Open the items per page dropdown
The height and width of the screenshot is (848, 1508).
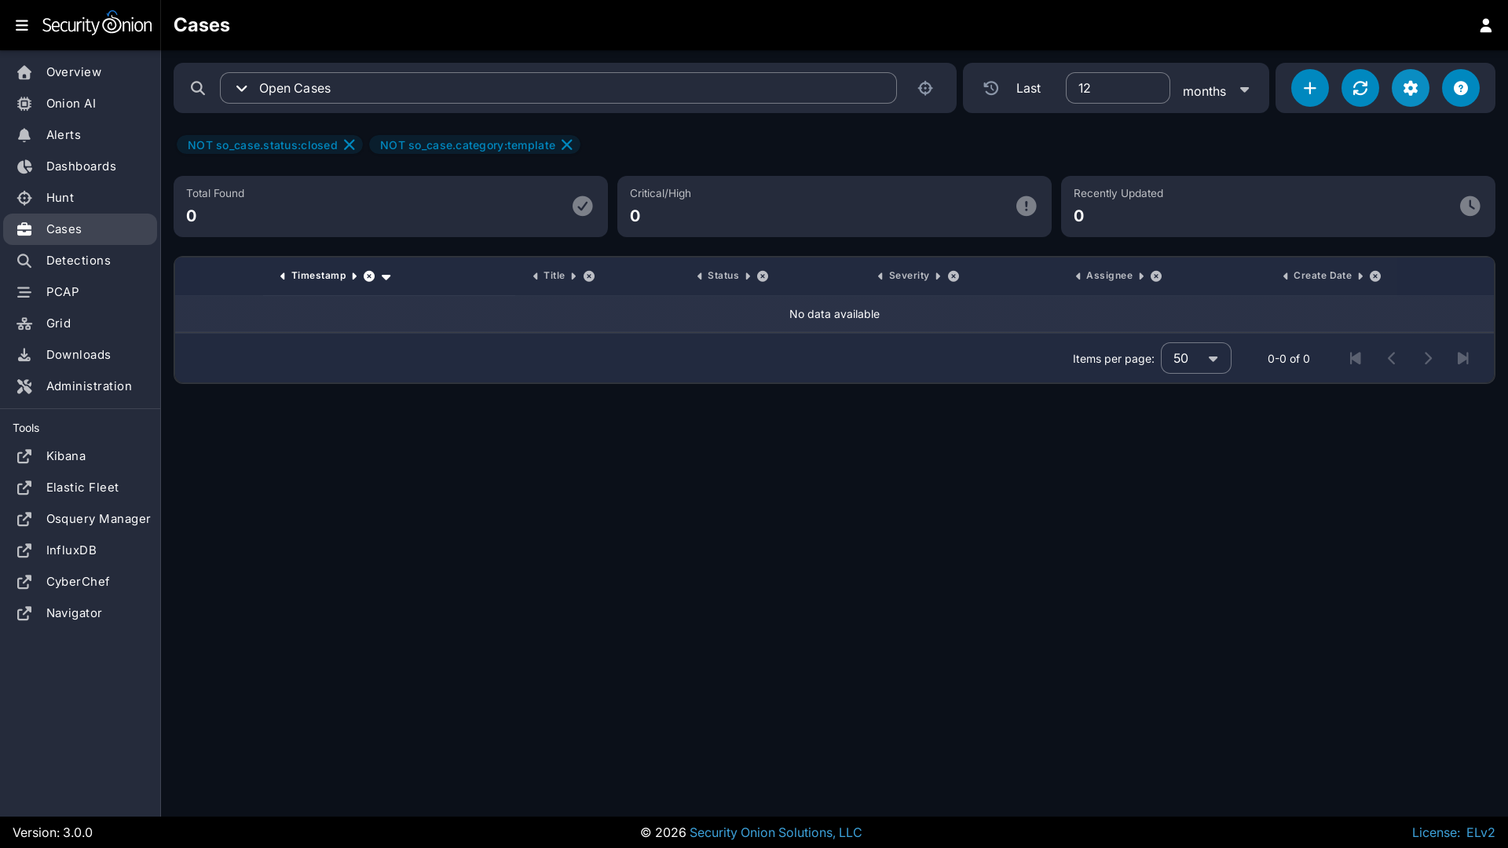pyautogui.click(x=1195, y=358)
